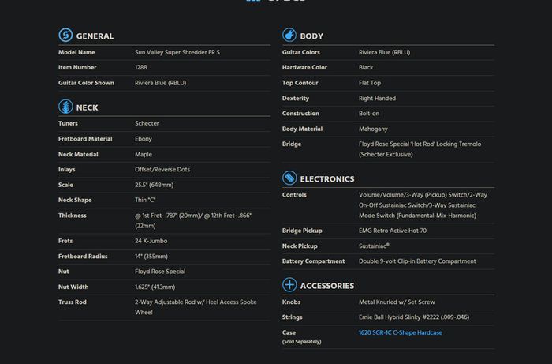The width and height of the screenshot is (552, 364).
Task: Click the Battery Compartment specification row
Action: (388, 261)
